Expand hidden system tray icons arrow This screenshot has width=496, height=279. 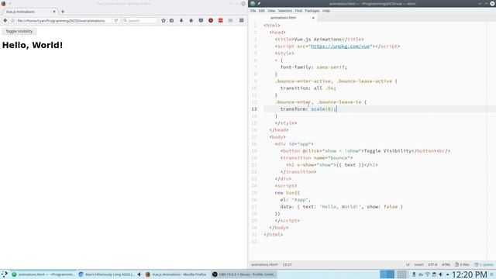coord(447,274)
